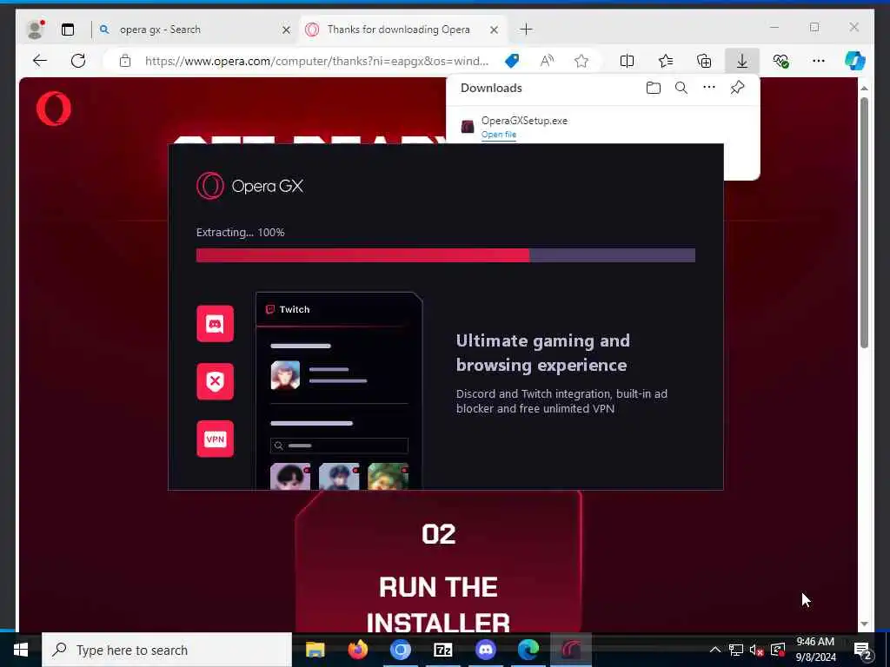890x667 pixels.
Task: Pin the Downloads panel
Action: pos(737,88)
